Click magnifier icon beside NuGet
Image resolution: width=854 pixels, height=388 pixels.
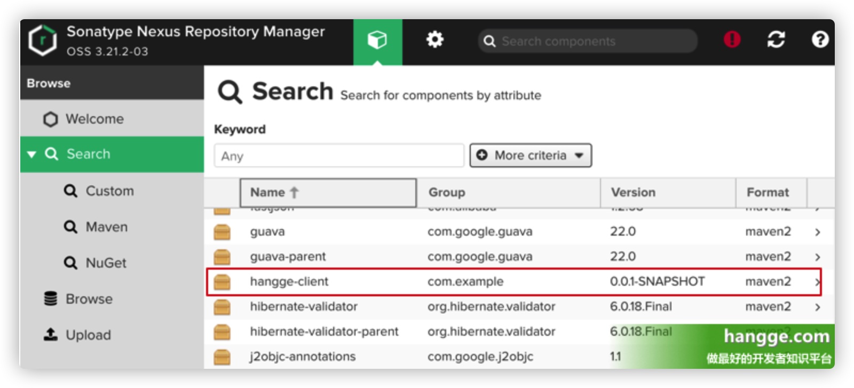(x=70, y=263)
